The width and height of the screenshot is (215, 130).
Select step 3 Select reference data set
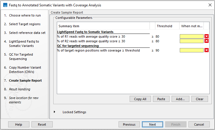click(27, 33)
